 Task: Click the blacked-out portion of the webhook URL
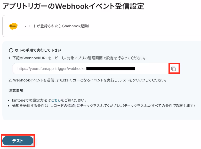pos(111,69)
